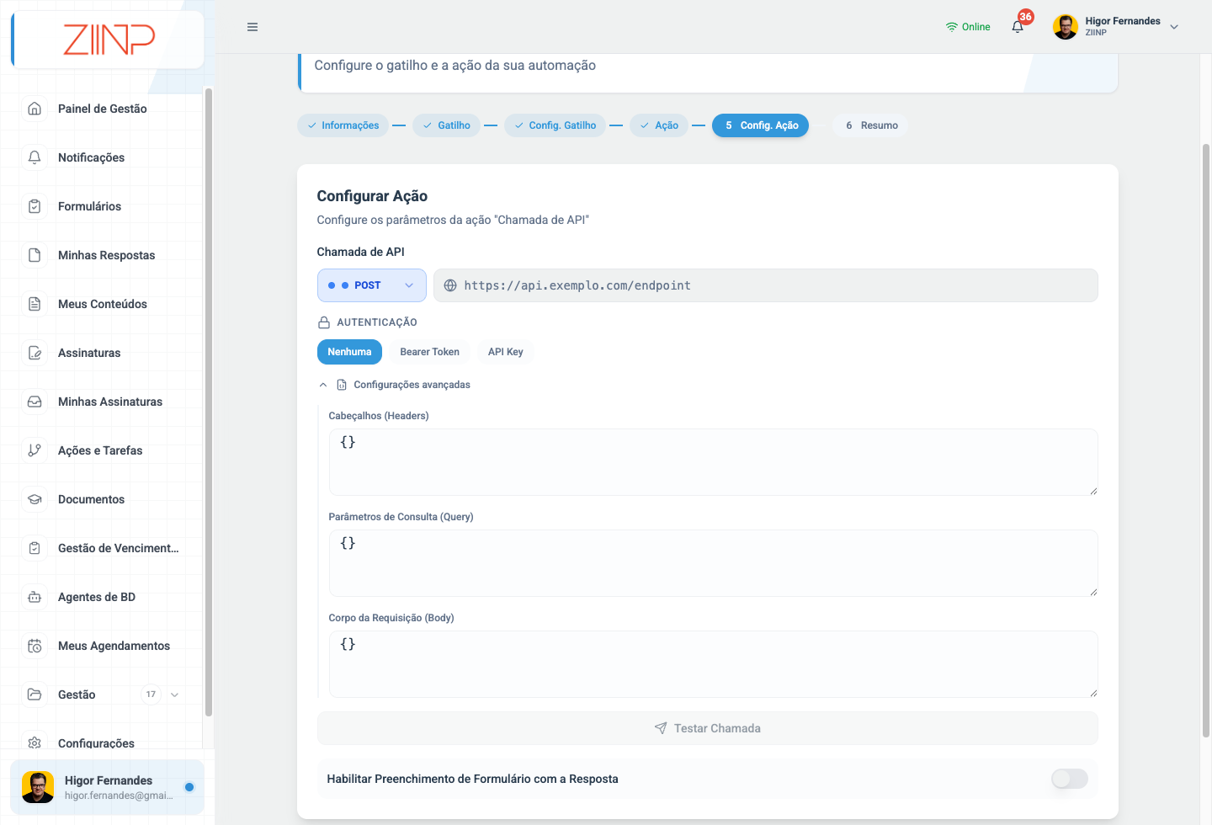The height and width of the screenshot is (825, 1212).
Task: Click the Notificações bell icon in sidebar
Action: (35, 157)
